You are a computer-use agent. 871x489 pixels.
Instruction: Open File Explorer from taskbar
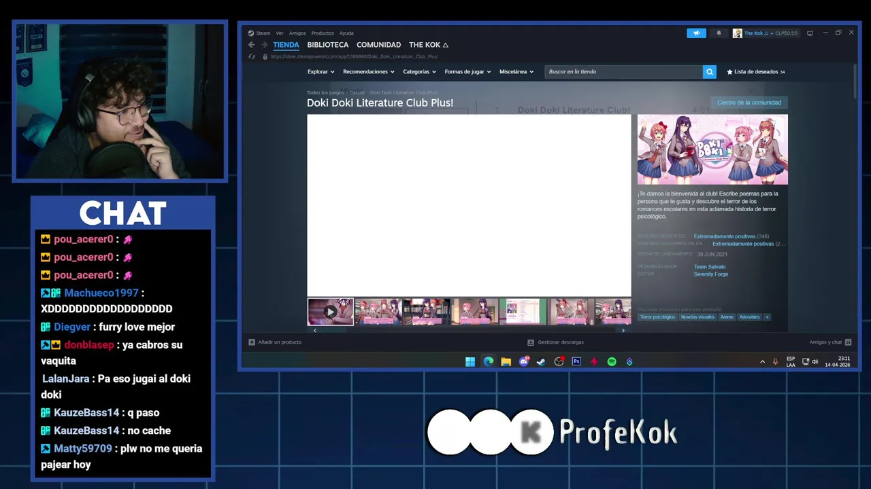[x=506, y=362]
